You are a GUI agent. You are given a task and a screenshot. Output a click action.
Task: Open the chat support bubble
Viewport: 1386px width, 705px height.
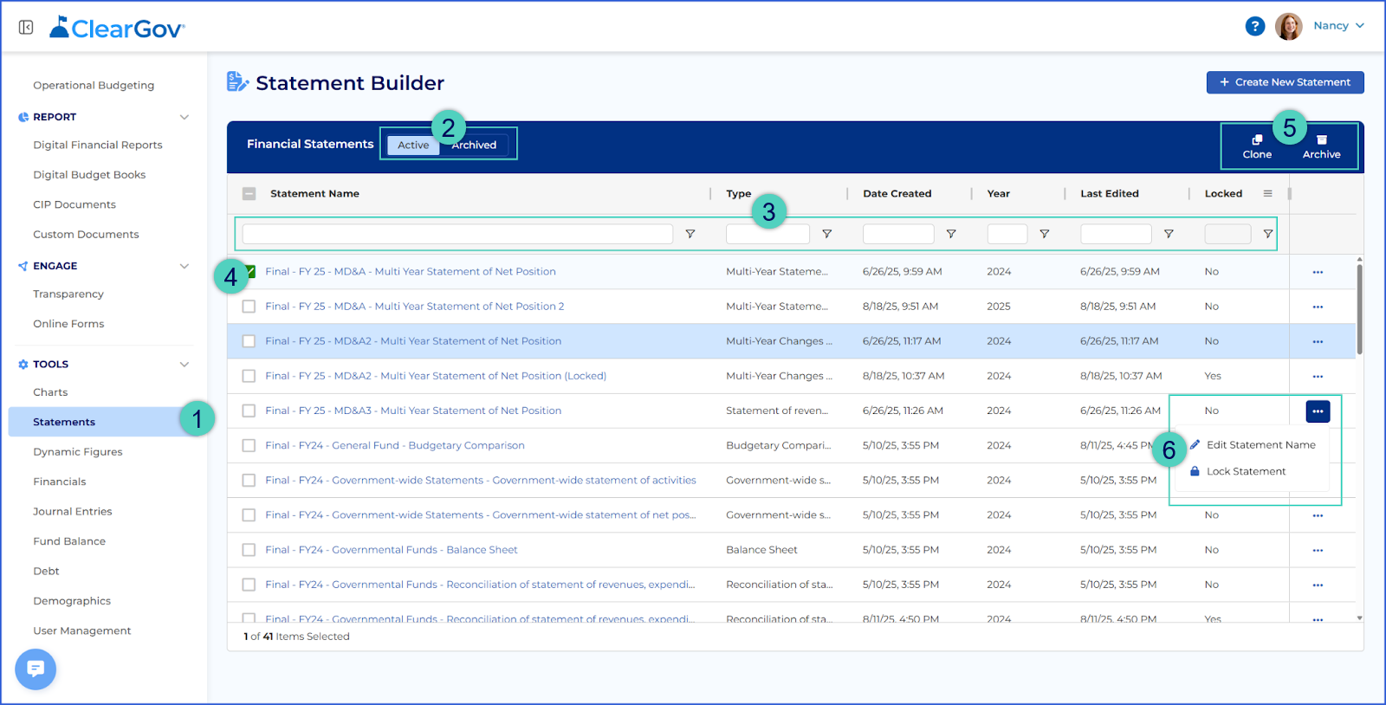36,669
